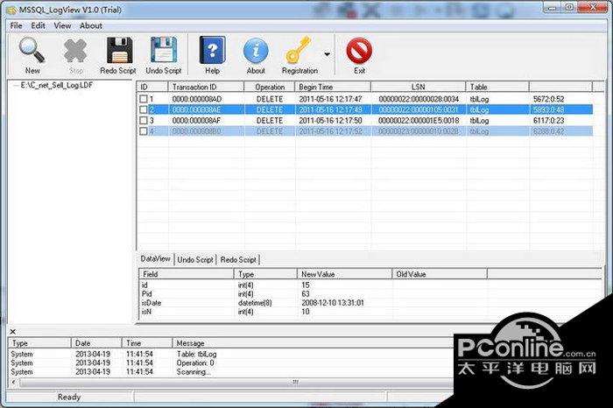Click new value 2008-12-10 13:31:01

[333, 303]
